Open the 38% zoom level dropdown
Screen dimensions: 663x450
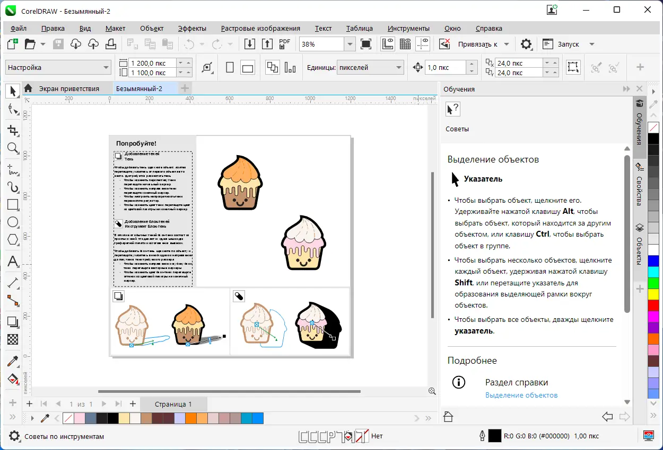pos(349,44)
